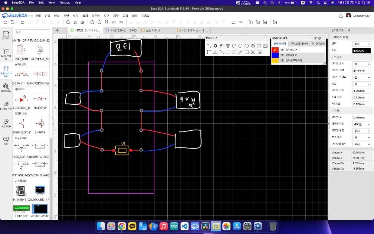The height and width of the screenshot is (234, 374).
Task: Open the JLCPCB sidebar panel
Action: pos(6,122)
